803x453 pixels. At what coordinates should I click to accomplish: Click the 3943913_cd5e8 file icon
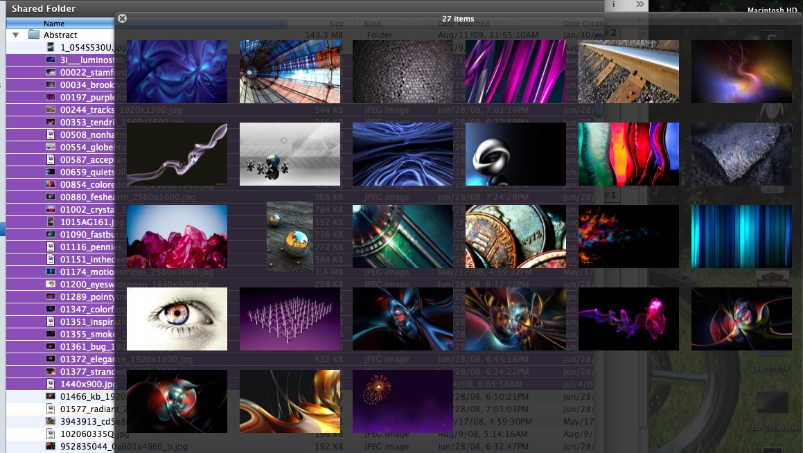point(51,421)
